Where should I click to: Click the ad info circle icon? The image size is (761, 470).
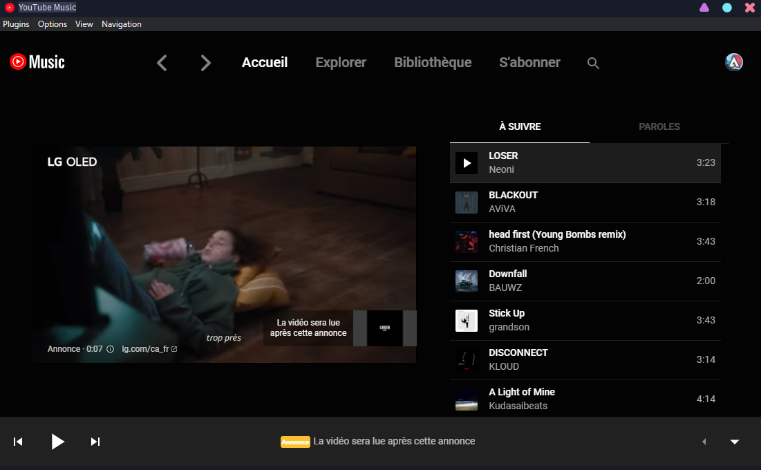pos(110,349)
